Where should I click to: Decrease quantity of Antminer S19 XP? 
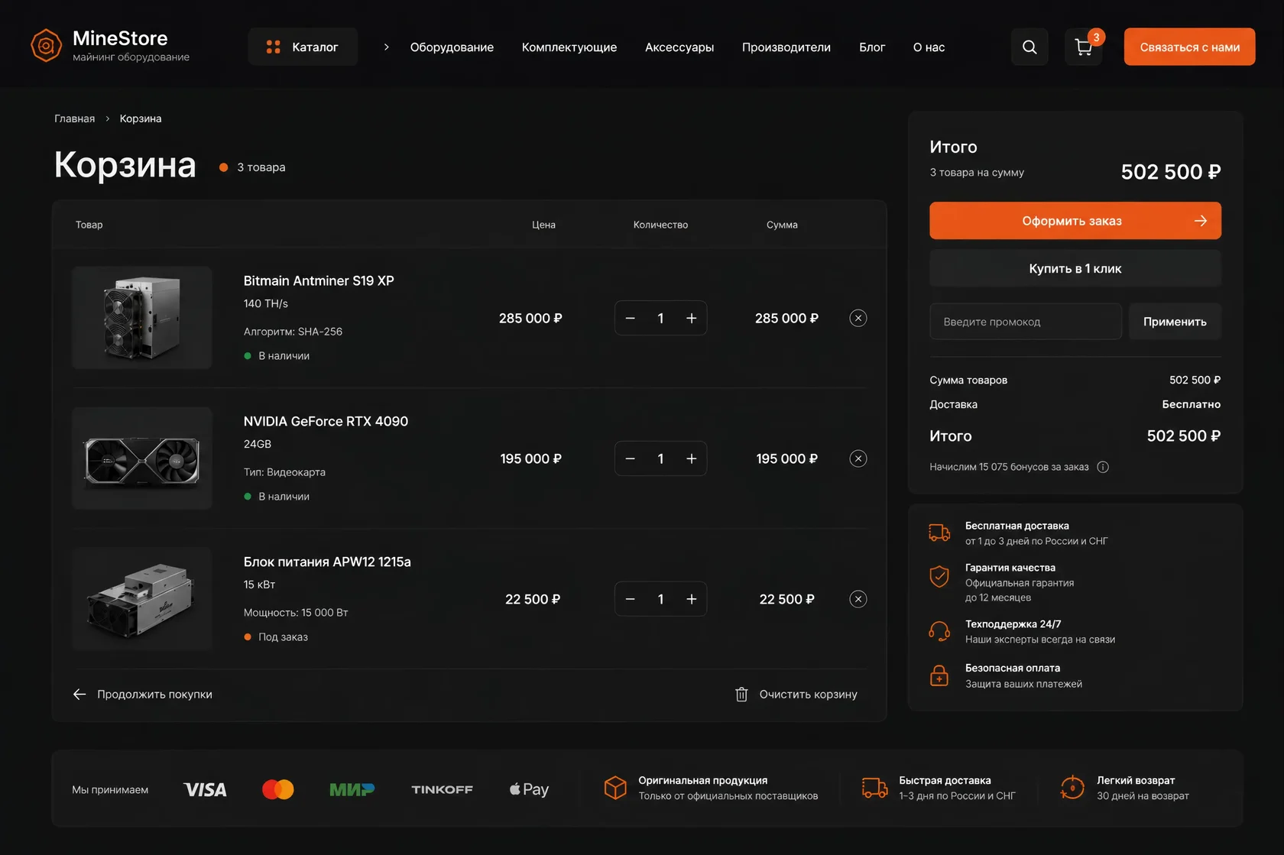point(631,318)
